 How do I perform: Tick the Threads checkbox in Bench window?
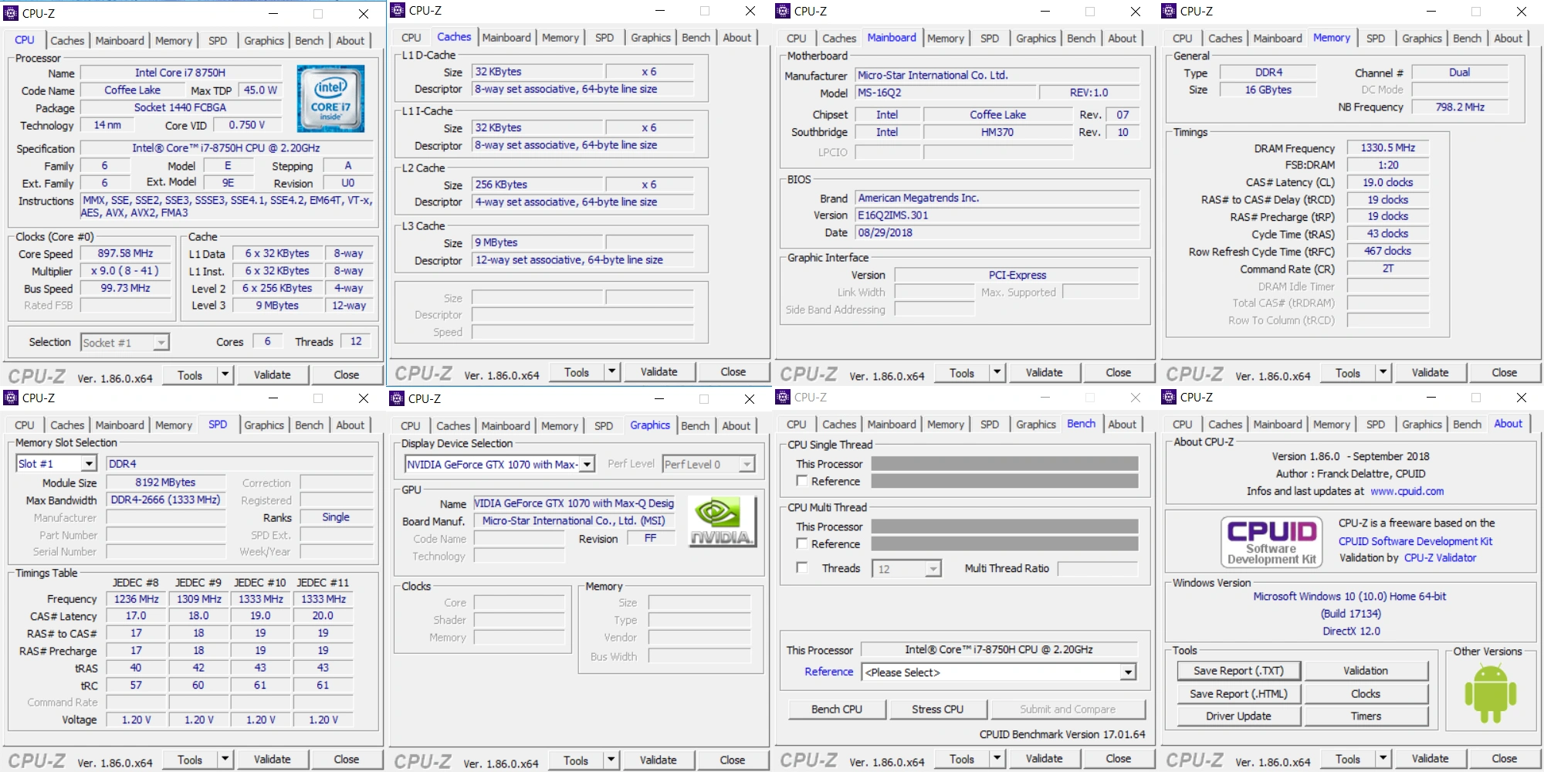coord(802,568)
